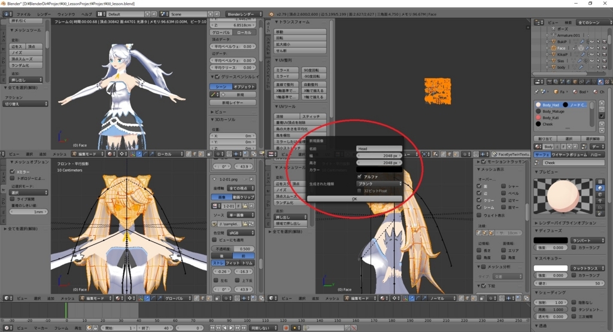Click the jump to last frame button in the timeline
The image size is (613, 332).
[244, 328]
